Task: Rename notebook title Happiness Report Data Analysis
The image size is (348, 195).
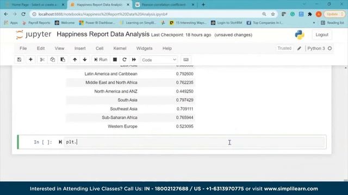Action: (x=103, y=34)
